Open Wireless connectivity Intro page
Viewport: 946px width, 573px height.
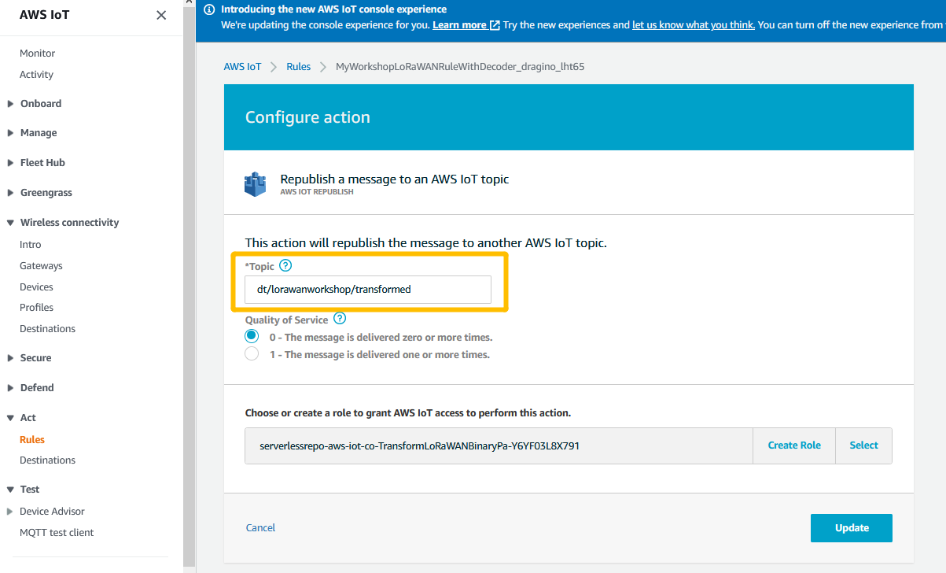click(30, 245)
